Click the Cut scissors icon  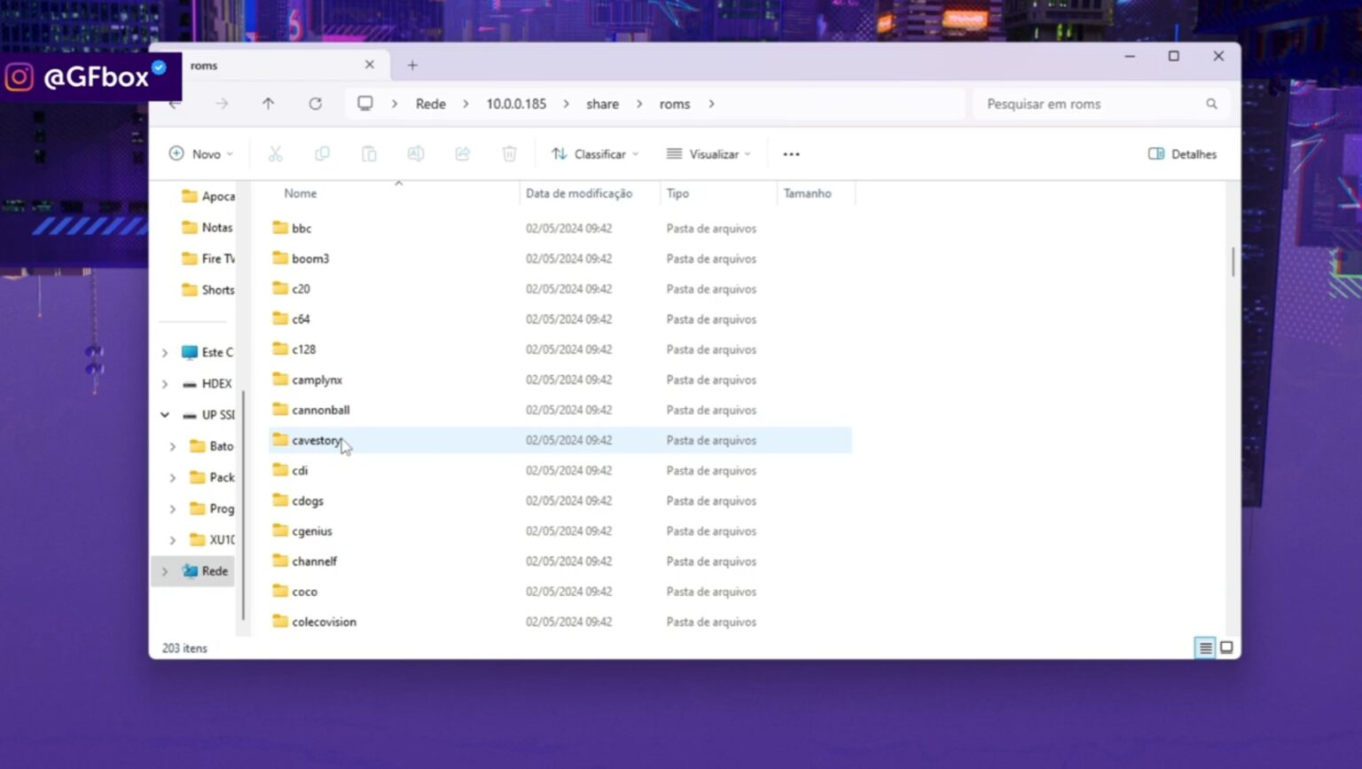click(276, 154)
